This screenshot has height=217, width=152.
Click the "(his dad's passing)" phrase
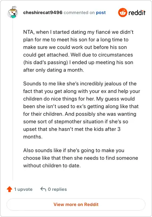pos(46,63)
